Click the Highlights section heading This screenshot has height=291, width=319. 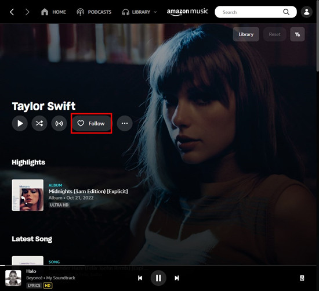tap(28, 163)
